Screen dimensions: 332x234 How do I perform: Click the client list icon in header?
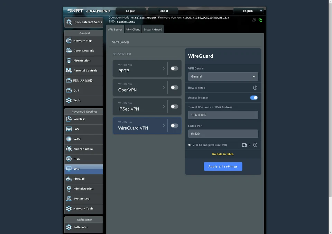254,20
